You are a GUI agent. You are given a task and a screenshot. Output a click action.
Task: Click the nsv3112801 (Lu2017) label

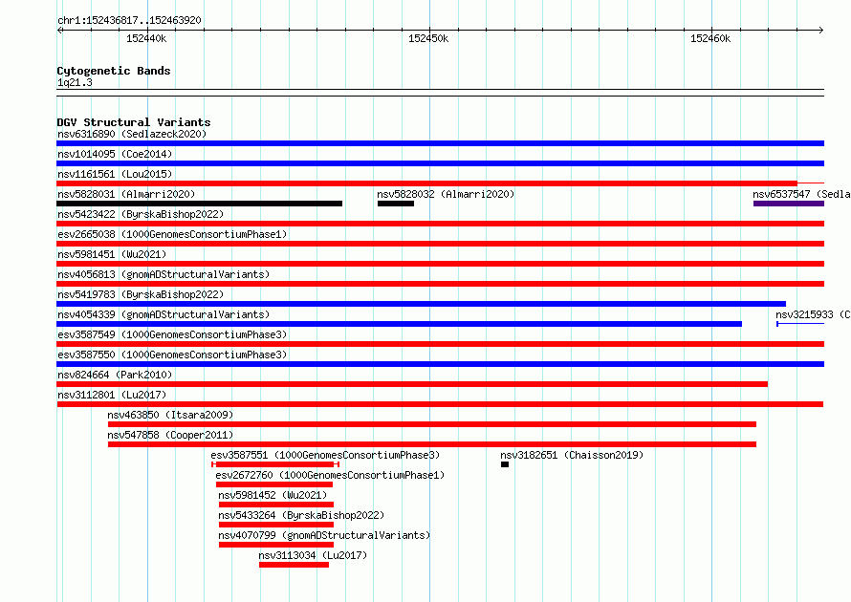click(x=112, y=395)
